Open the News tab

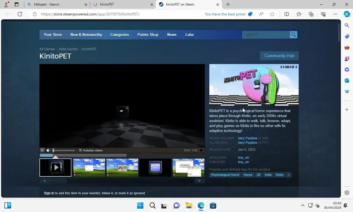(172, 35)
